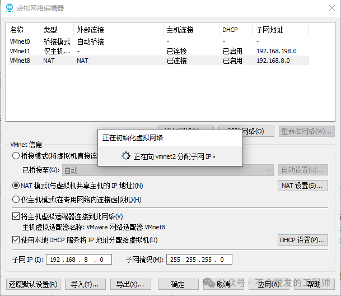Image resolution: width=341 pixels, height=296 pixels.
Task: Click into the 子网 IP field
Action: point(79,260)
